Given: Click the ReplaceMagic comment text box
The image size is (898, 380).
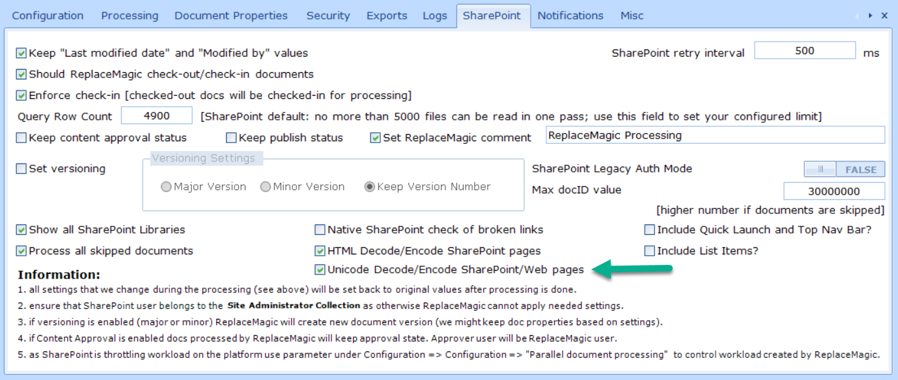Looking at the screenshot, I should point(714,135).
